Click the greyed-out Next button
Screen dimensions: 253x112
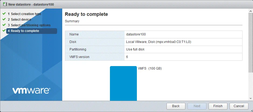coord(197,106)
